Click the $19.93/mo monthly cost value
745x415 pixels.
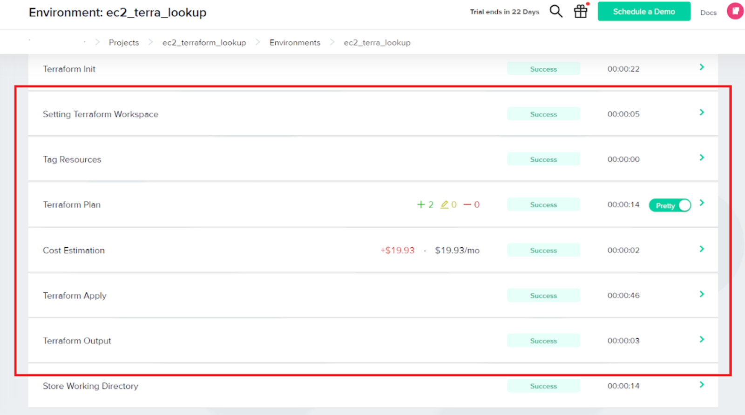click(x=457, y=250)
